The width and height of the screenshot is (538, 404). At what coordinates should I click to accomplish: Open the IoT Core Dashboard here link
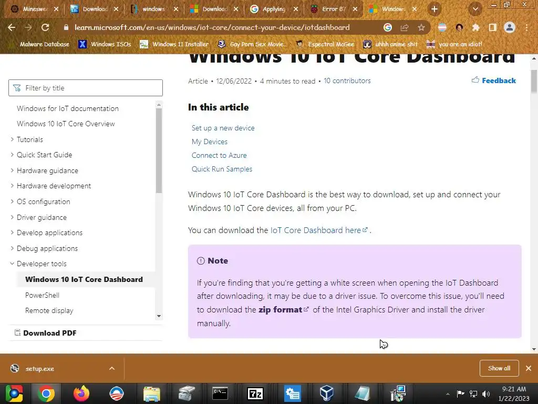coord(319,230)
